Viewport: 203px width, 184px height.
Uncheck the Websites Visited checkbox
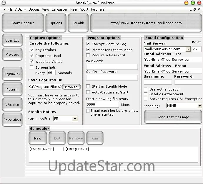pyautogui.click(x=31, y=61)
